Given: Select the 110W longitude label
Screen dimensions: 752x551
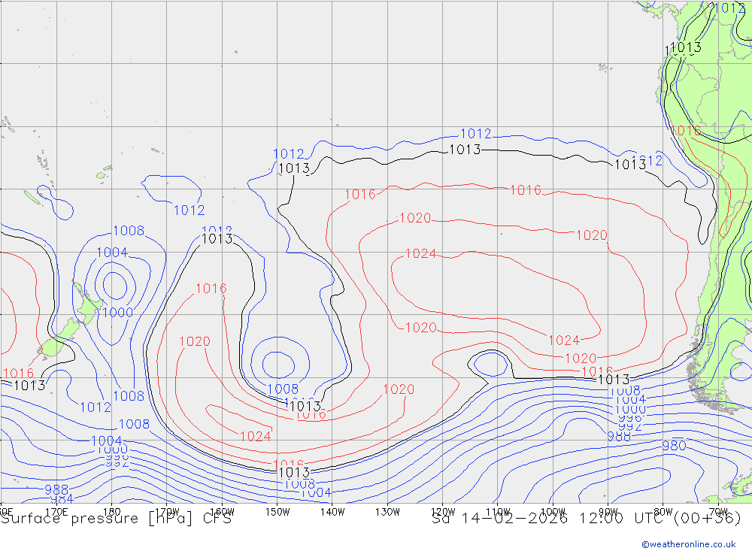Looking at the screenshot, I should (x=498, y=511).
